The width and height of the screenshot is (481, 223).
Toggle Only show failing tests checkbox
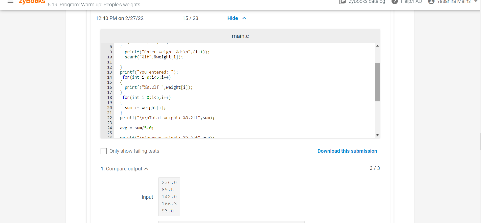pos(104,151)
